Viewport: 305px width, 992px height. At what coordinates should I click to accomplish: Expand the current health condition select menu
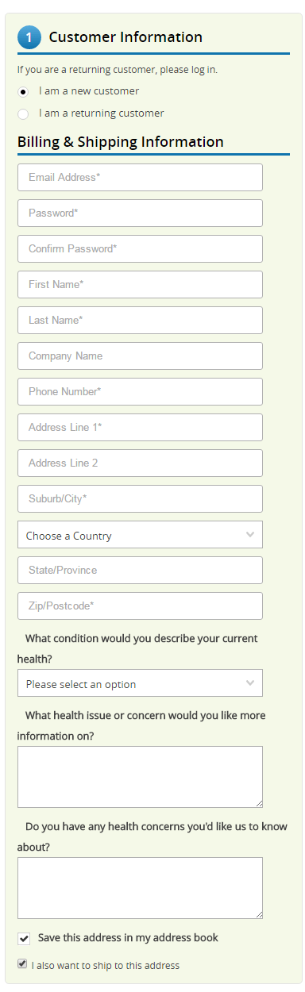point(140,683)
